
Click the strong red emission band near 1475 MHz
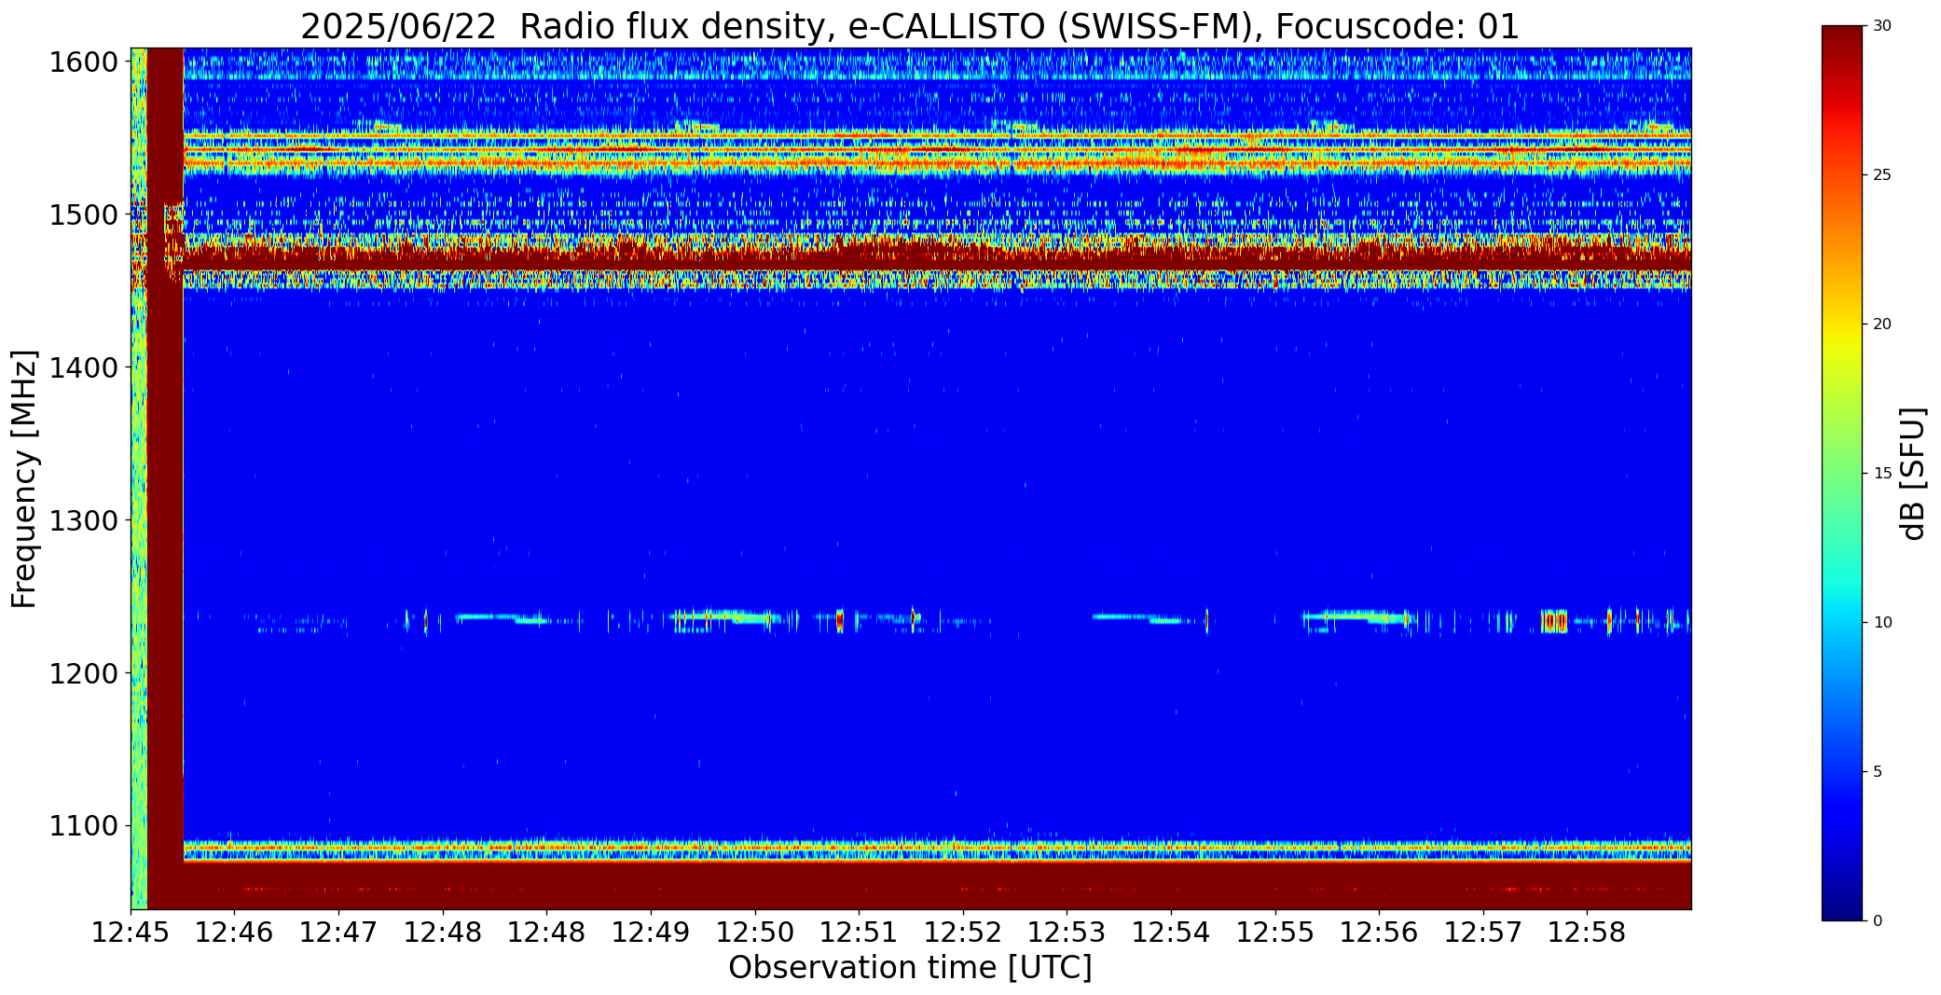coord(937,256)
